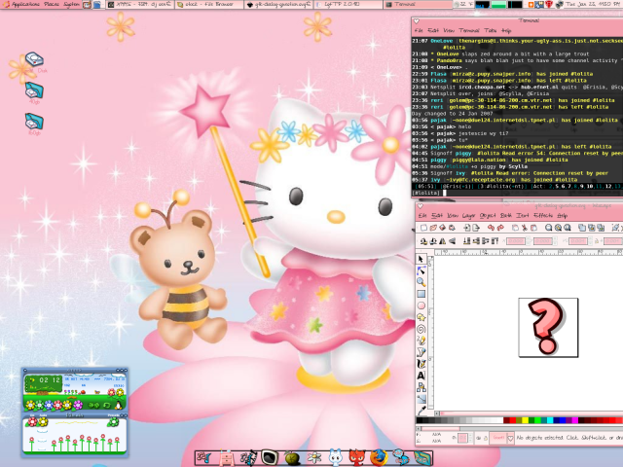The width and height of the screenshot is (623, 467).
Task: Switch to XMMS taskbar button
Action: pos(139,4)
